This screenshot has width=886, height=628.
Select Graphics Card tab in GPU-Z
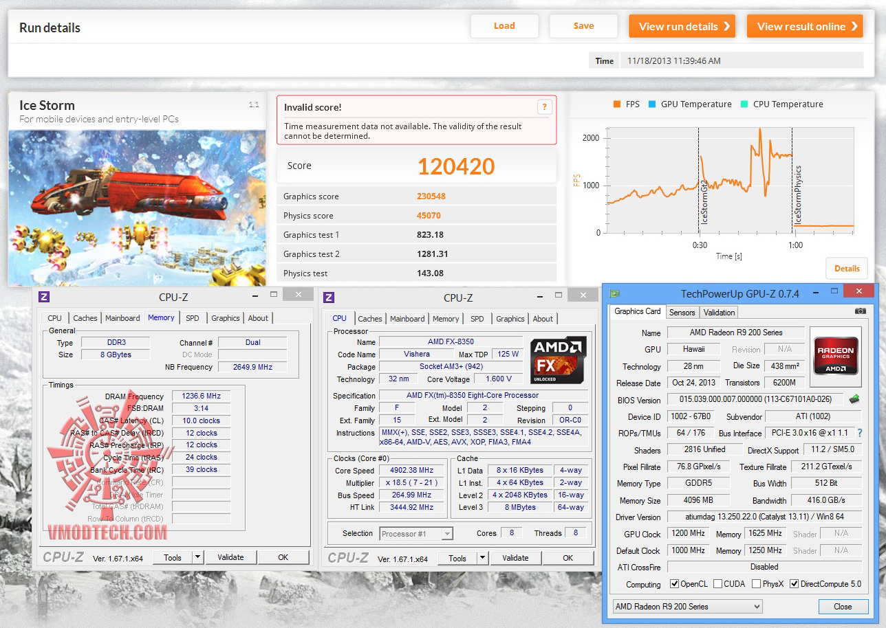pos(638,311)
